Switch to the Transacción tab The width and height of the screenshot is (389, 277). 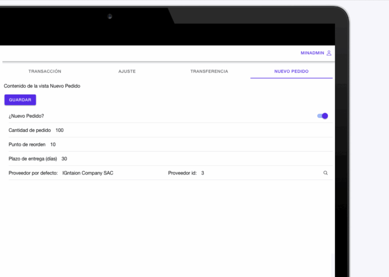[x=45, y=71]
